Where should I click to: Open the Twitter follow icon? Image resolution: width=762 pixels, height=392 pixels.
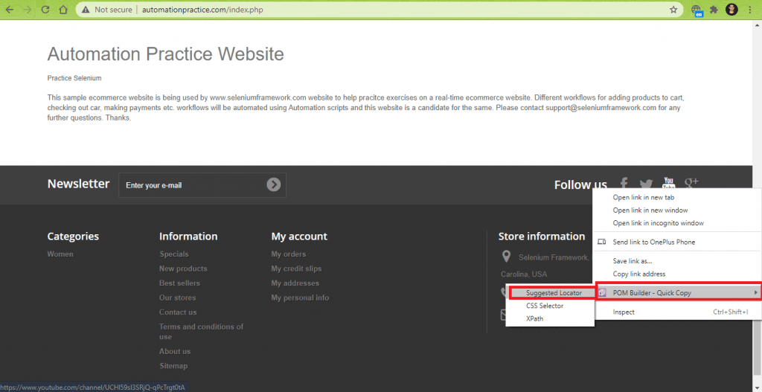646,184
